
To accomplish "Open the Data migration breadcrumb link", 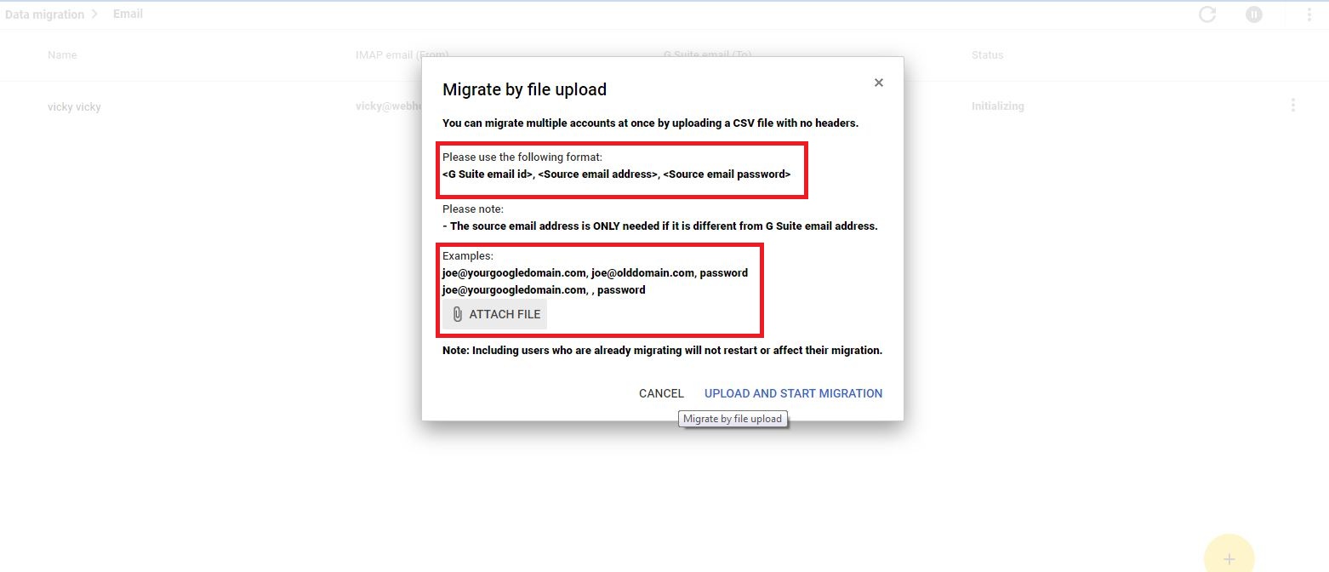I will pyautogui.click(x=44, y=14).
